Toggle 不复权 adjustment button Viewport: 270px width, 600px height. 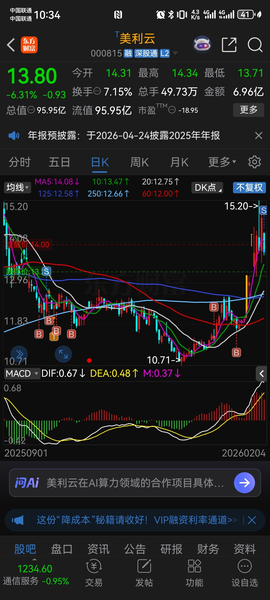click(249, 187)
